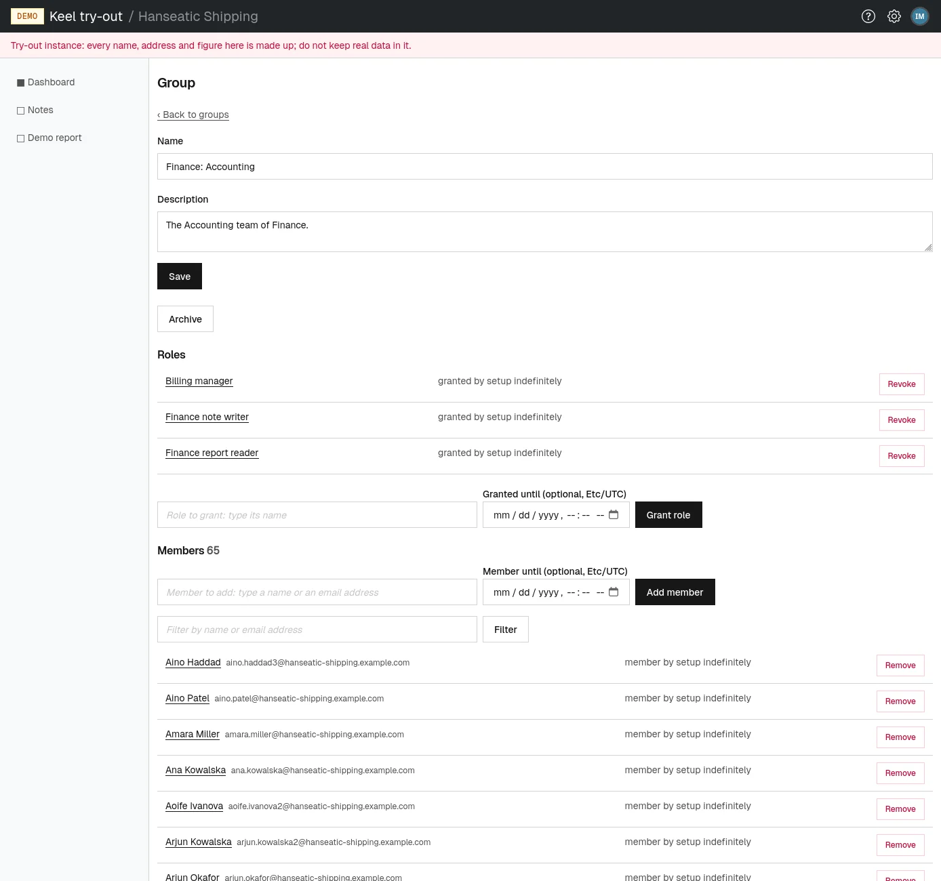Open Hanseatic Shipping breadcrumb in header
The image size is (941, 881).
[x=198, y=16]
